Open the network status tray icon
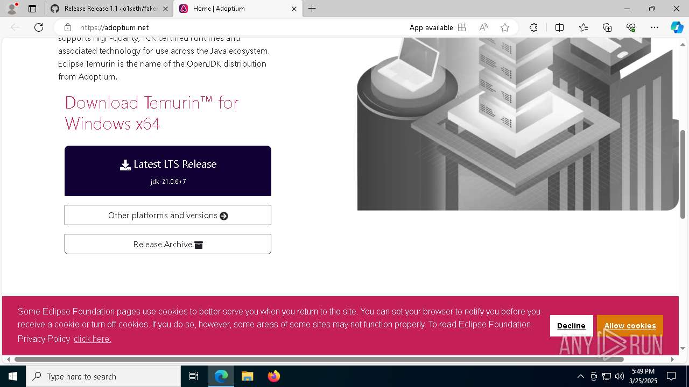 point(607,376)
